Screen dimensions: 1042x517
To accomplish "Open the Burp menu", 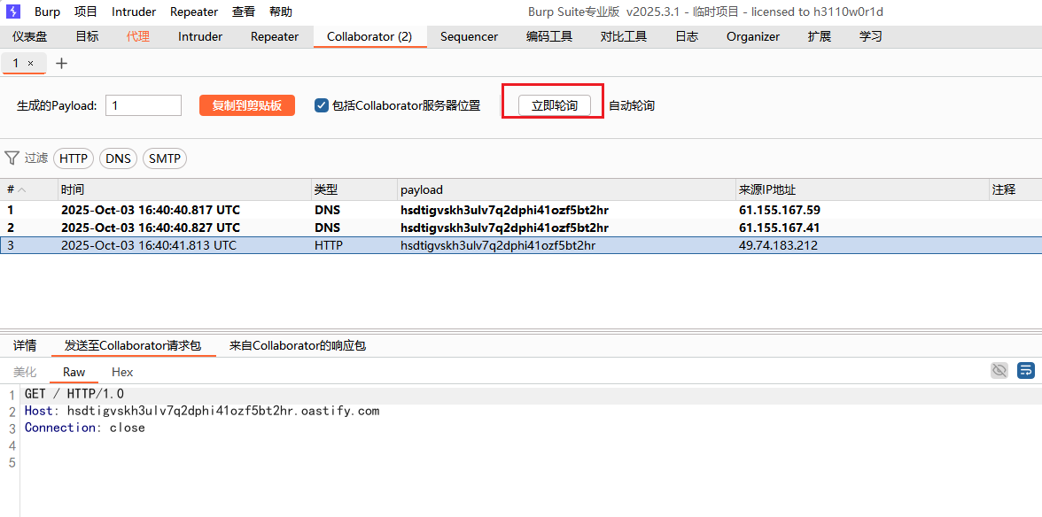I will (47, 12).
